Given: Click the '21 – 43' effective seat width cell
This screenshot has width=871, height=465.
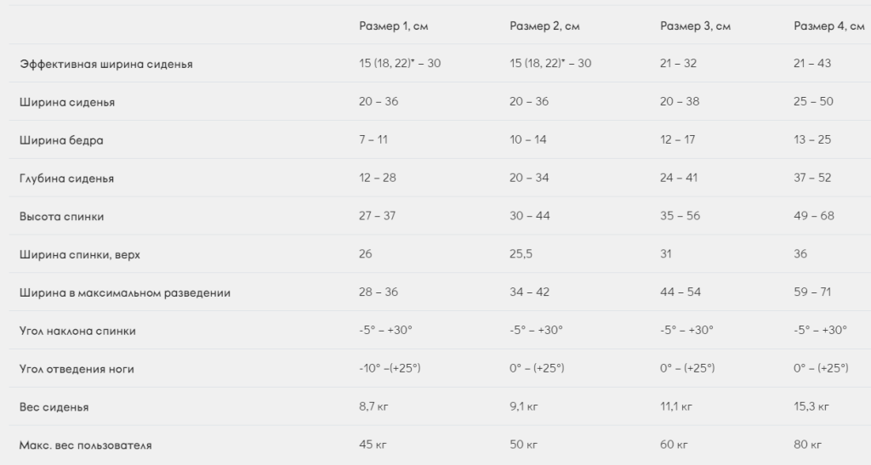Looking at the screenshot, I should click(x=811, y=64).
